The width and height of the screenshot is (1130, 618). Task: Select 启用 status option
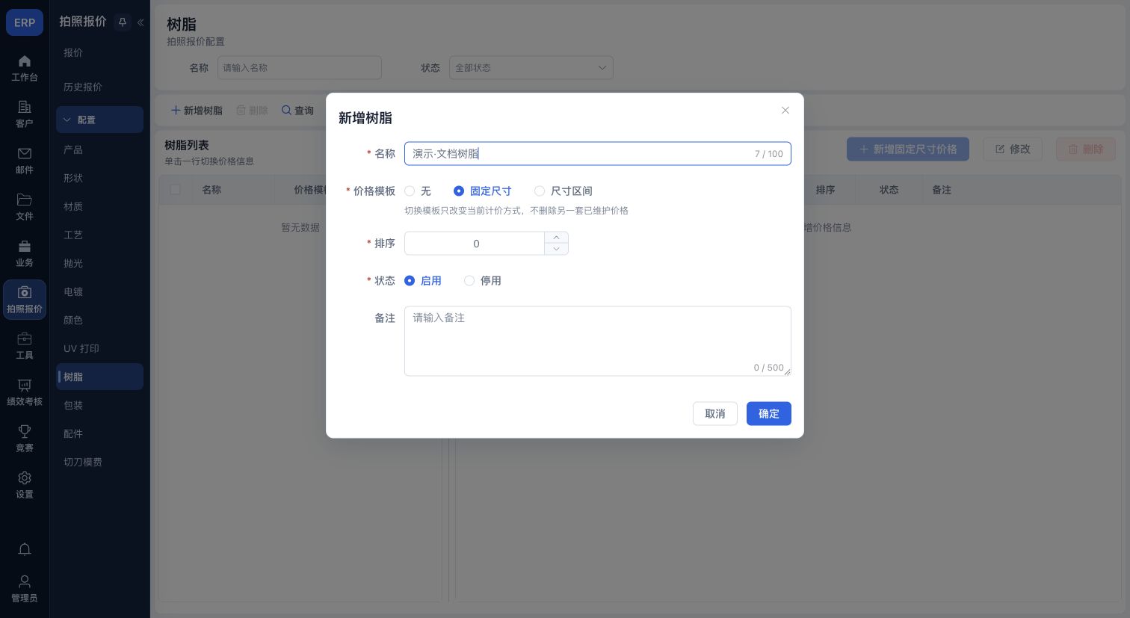pos(423,281)
